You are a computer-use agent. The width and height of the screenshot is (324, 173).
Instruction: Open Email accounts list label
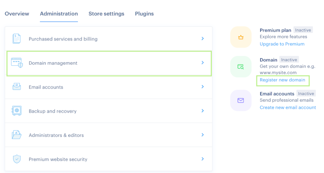point(46,87)
